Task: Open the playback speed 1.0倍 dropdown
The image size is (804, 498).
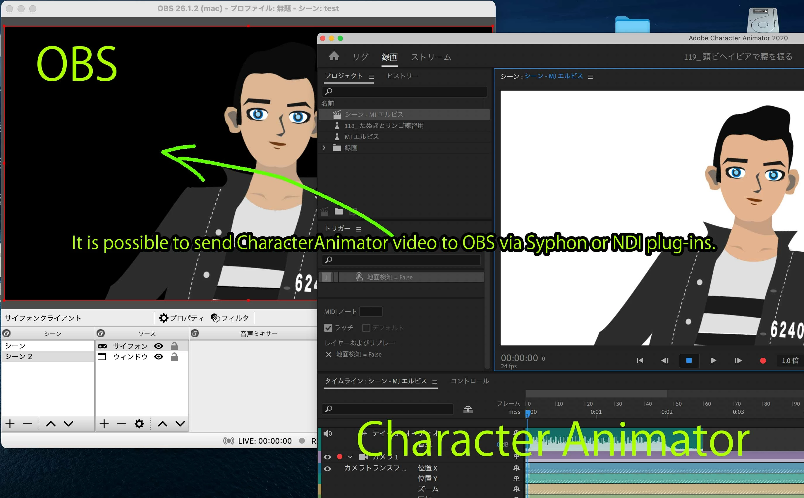Action: 790,360
